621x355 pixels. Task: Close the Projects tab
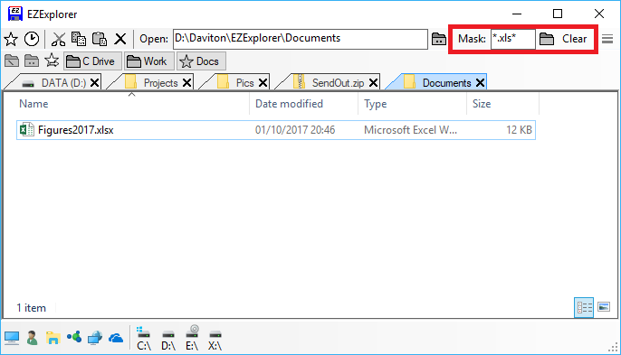pyautogui.click(x=186, y=82)
